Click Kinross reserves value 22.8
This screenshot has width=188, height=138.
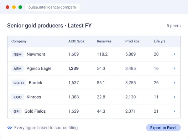coord(101,97)
